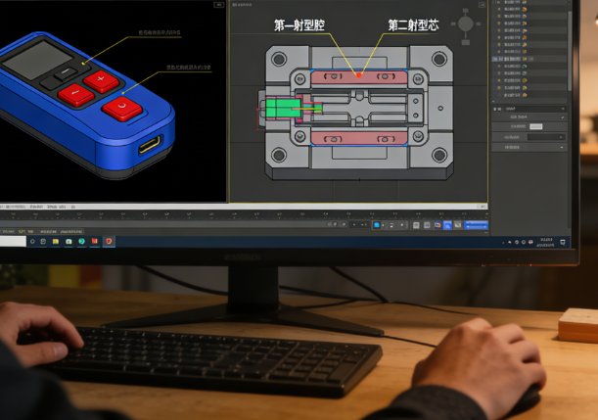Click the 第二射型芯 annotation label
The image size is (598, 420).
(412, 25)
